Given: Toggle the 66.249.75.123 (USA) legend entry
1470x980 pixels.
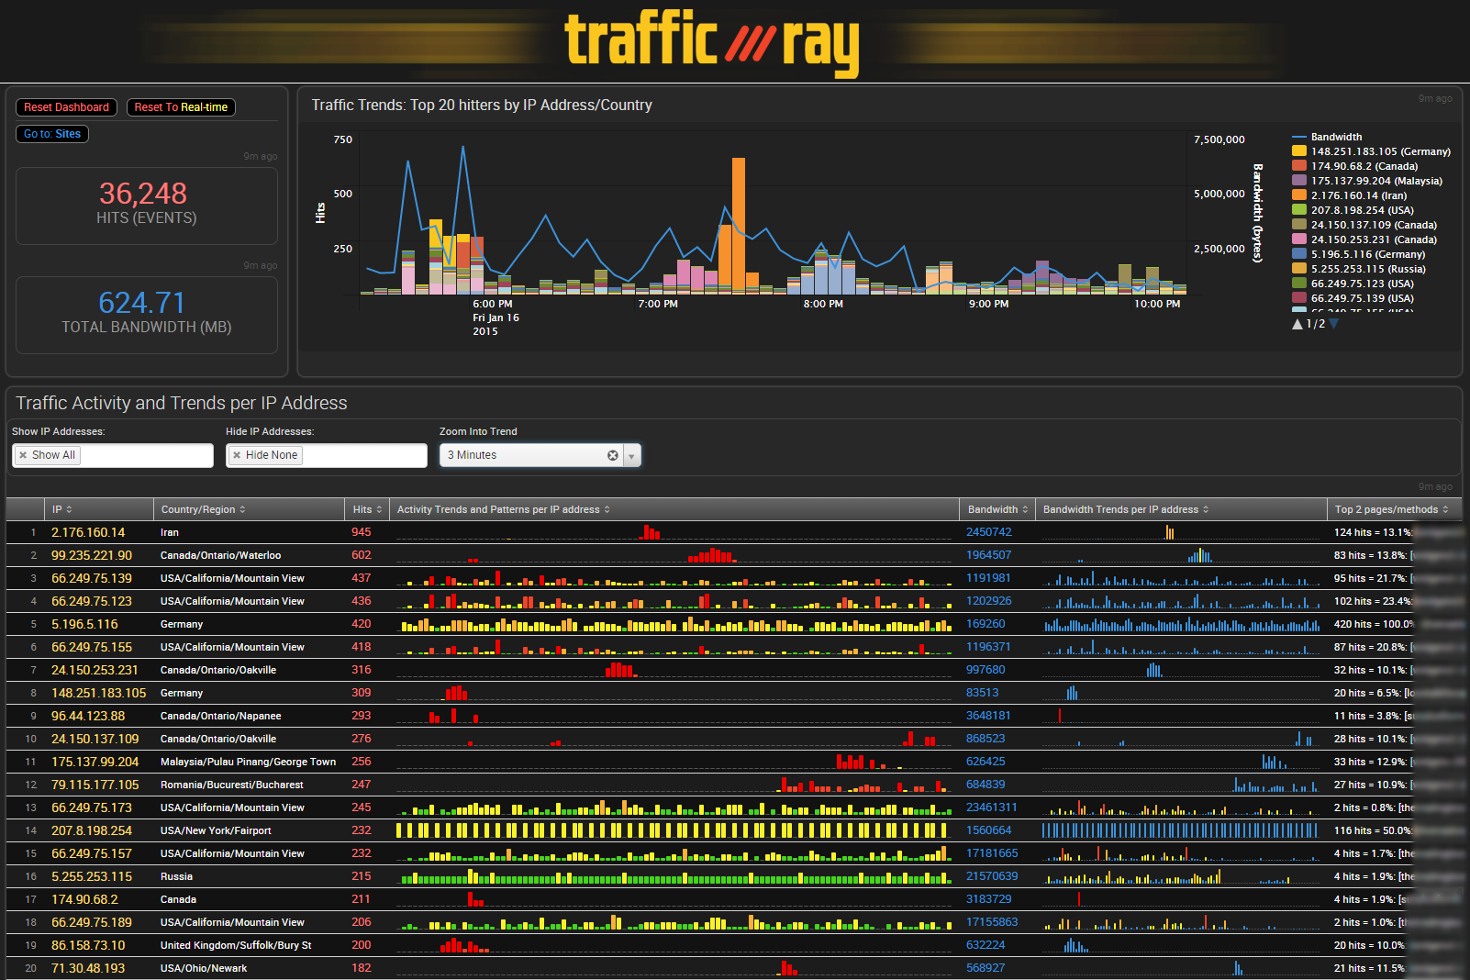Looking at the screenshot, I should tap(1353, 284).
